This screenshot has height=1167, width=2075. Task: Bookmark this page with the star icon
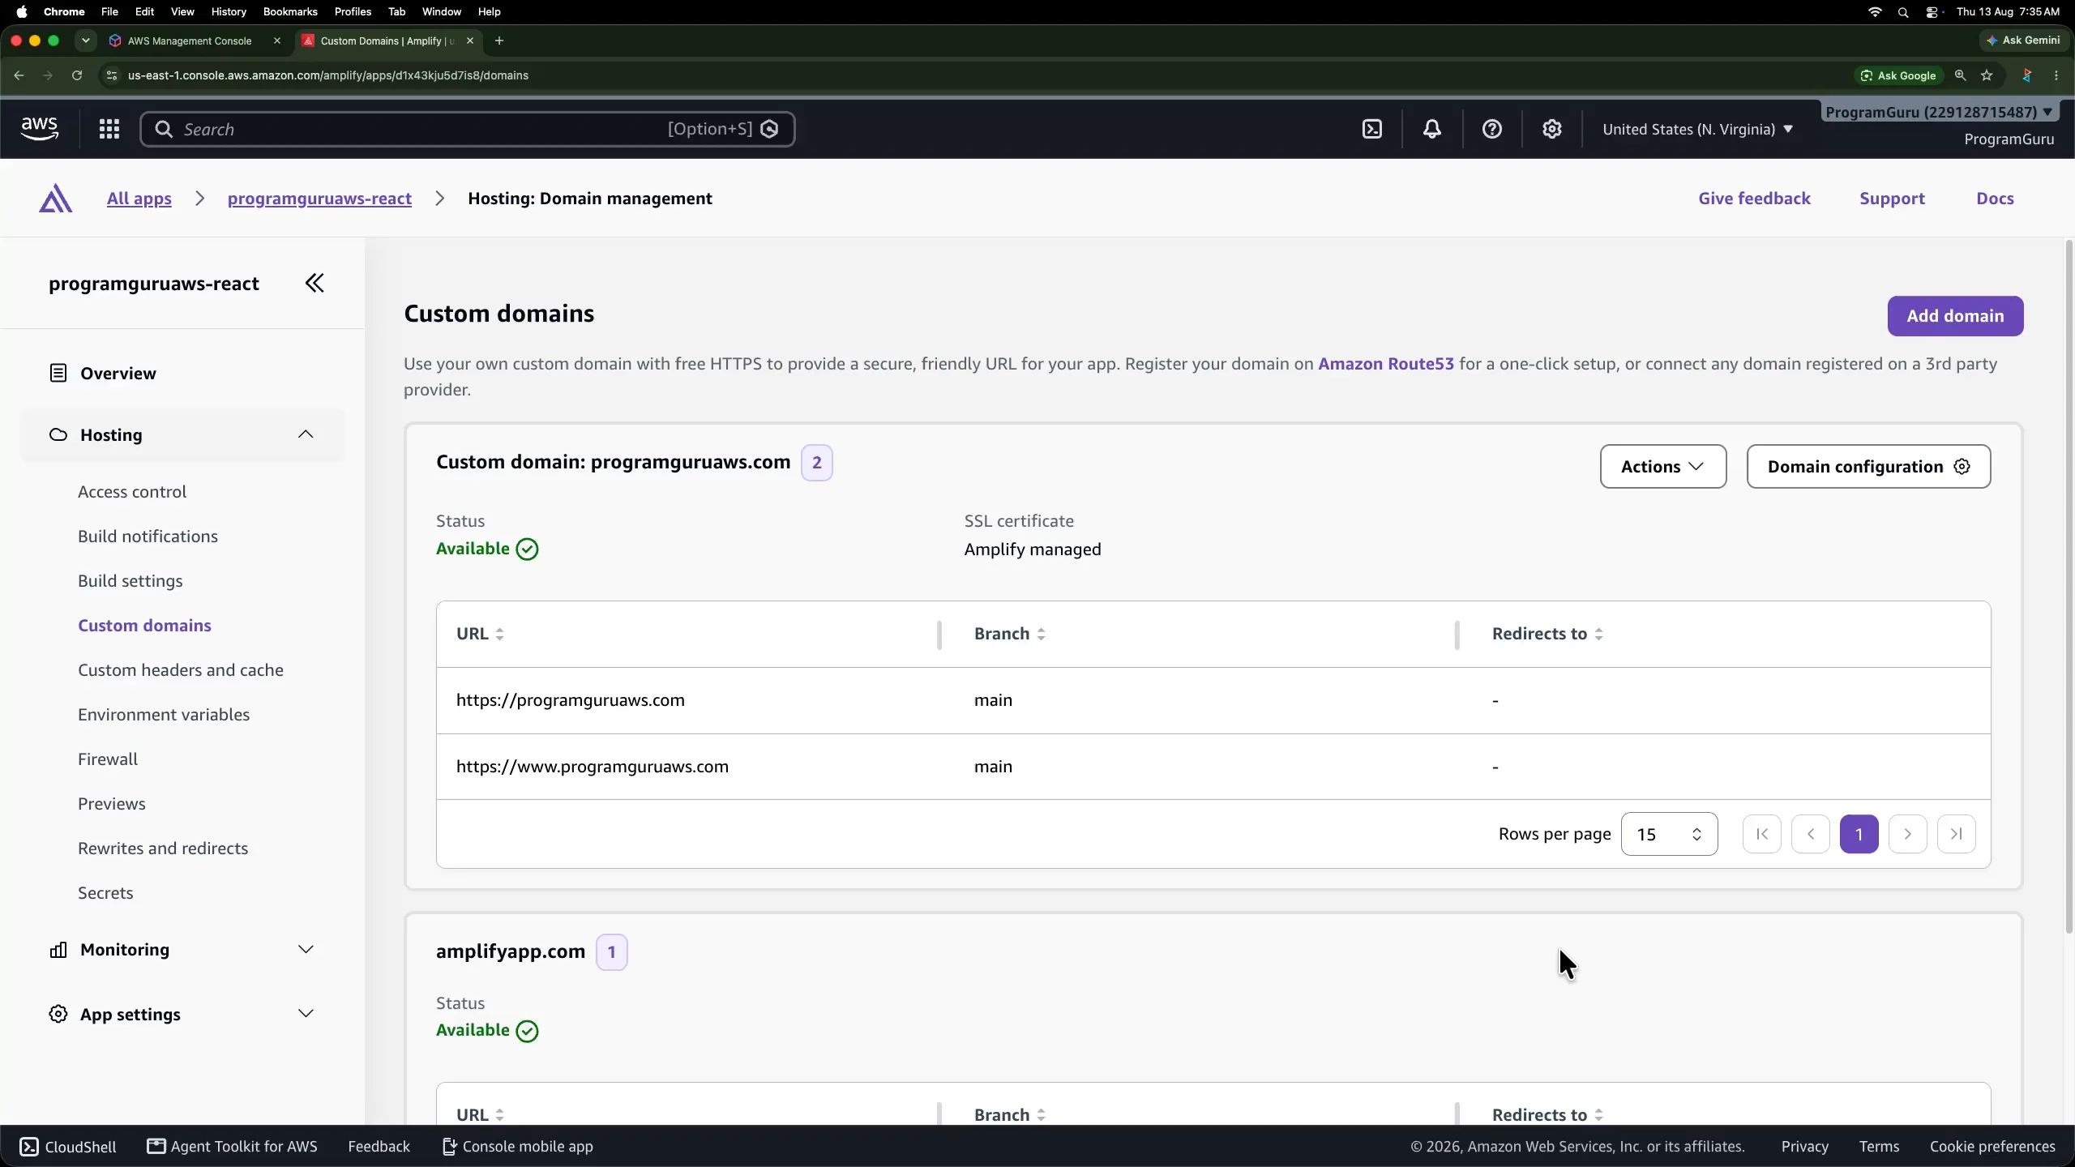[x=1987, y=75]
